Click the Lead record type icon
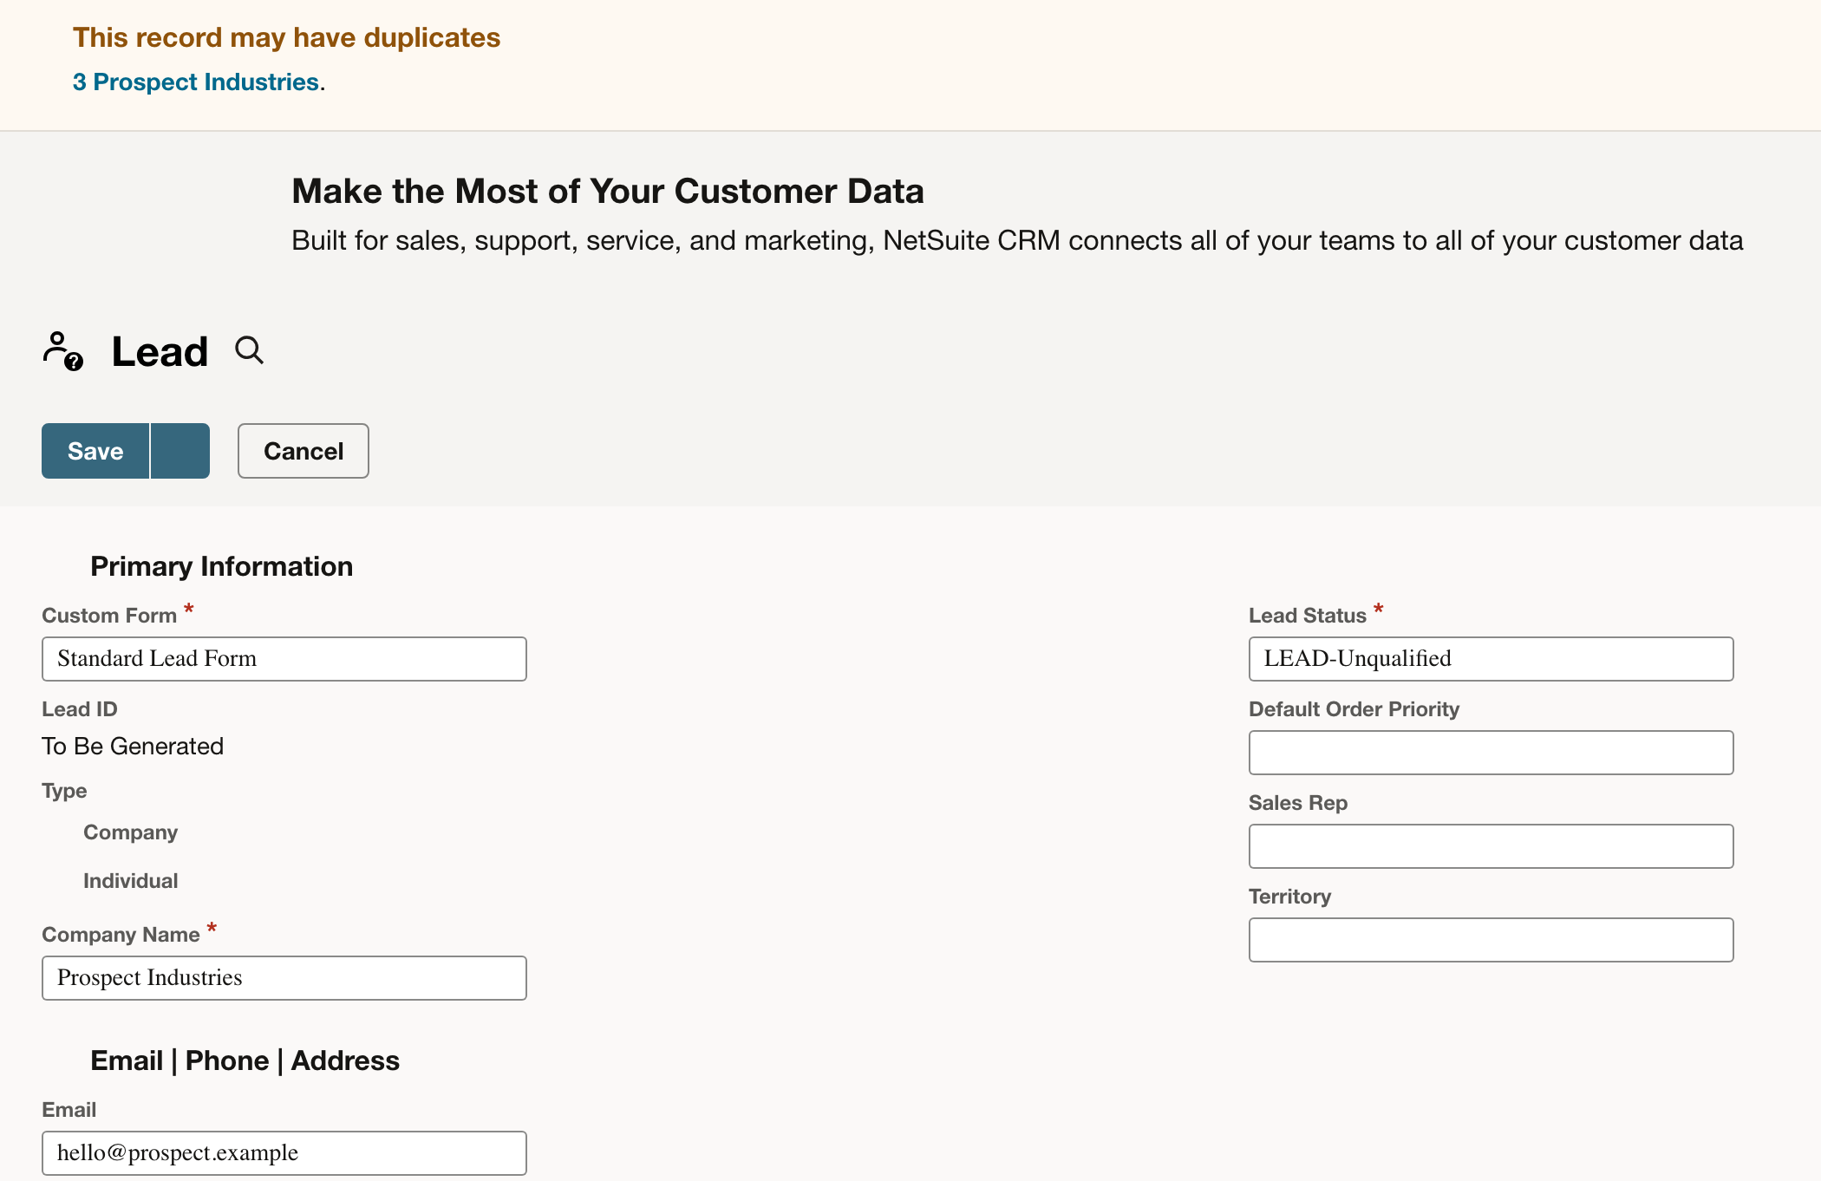Viewport: 1821px width, 1181px height. [x=63, y=351]
